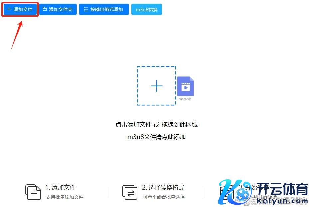This screenshot has width=313, height=212.
Task: Click the 3. 开始转换 step heading
Action: (254, 188)
